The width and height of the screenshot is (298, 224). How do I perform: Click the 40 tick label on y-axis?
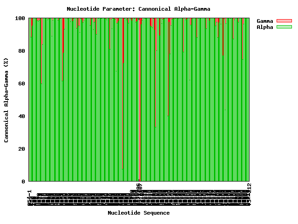point(21,116)
